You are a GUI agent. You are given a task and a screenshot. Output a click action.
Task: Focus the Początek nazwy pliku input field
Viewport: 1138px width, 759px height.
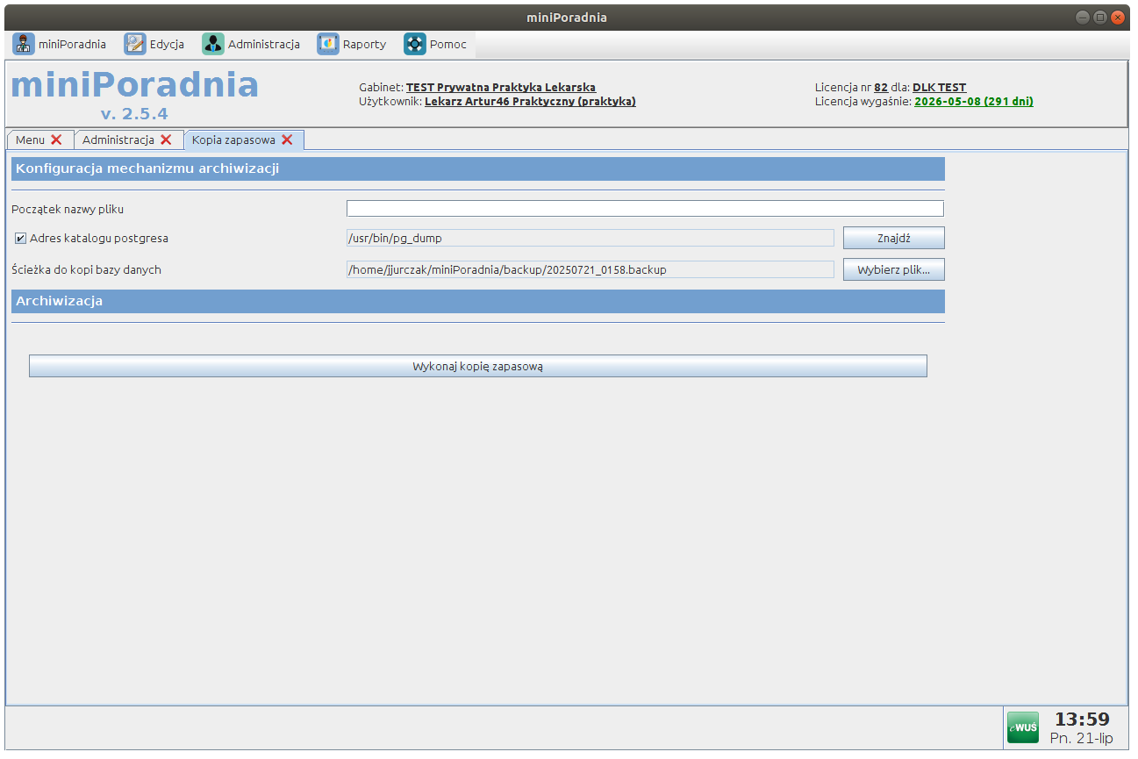click(x=645, y=209)
